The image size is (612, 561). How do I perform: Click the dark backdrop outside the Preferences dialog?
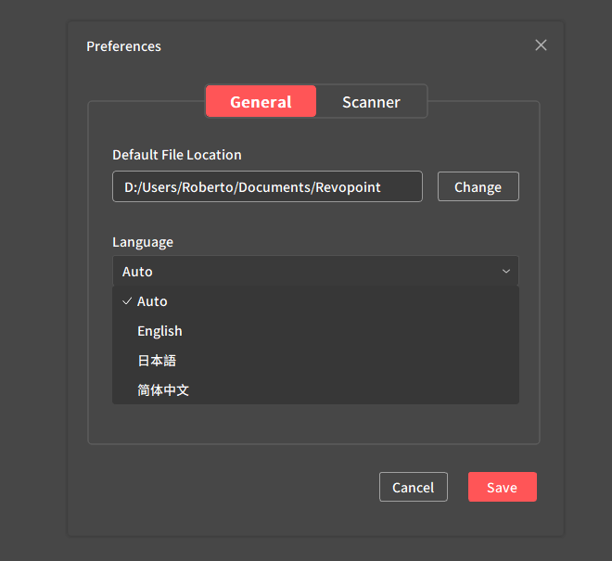[32, 278]
